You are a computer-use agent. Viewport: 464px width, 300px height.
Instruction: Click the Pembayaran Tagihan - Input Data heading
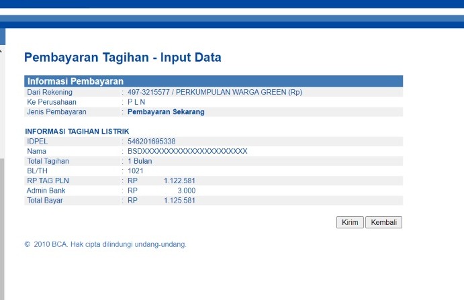(x=122, y=58)
